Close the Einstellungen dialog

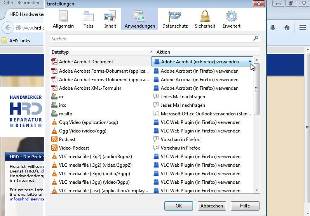[259, 3]
